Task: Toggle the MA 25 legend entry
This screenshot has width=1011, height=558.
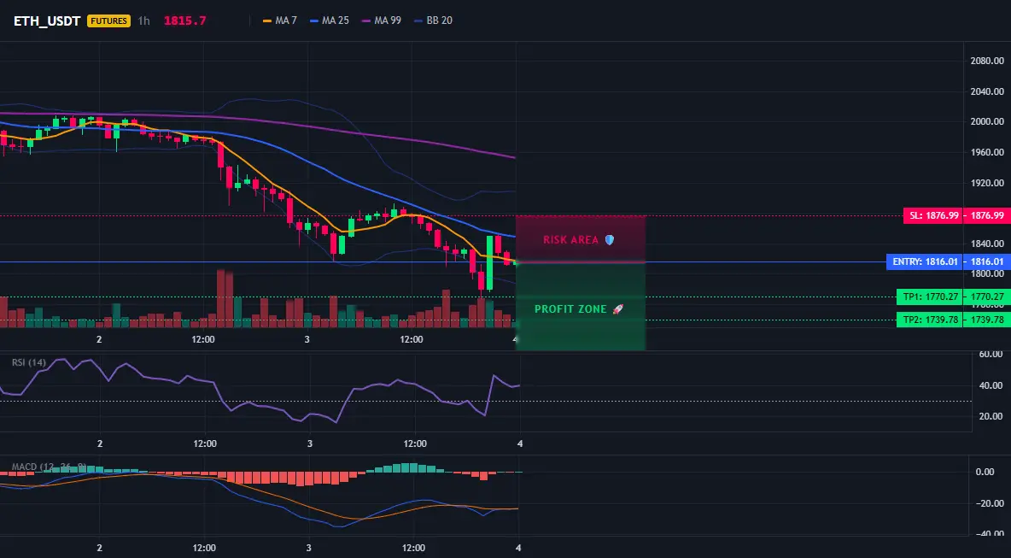Action: pyautogui.click(x=330, y=21)
